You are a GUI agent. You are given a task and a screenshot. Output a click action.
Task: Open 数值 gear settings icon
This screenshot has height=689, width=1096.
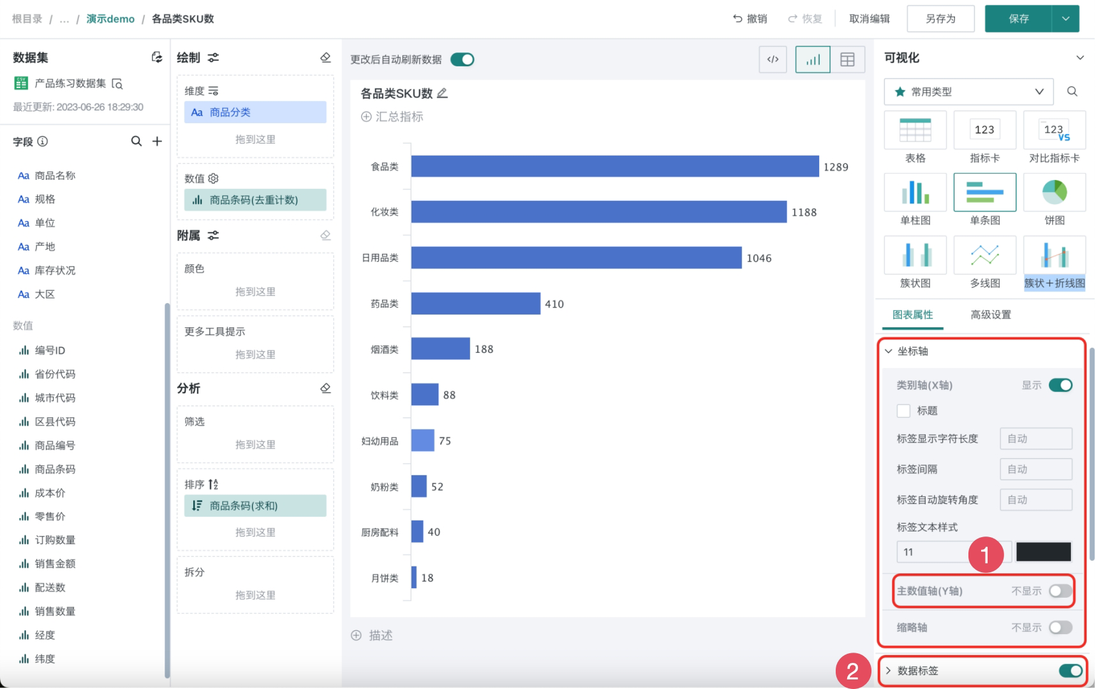point(214,178)
